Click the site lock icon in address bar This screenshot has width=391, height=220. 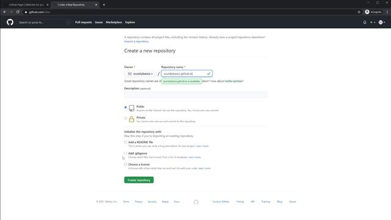point(26,12)
